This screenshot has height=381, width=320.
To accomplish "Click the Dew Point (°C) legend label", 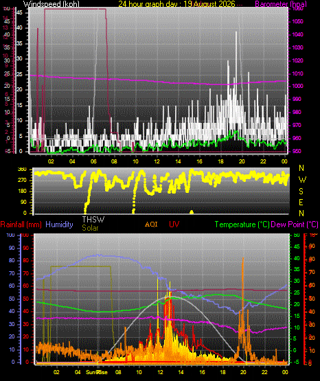I will click(x=295, y=224).
